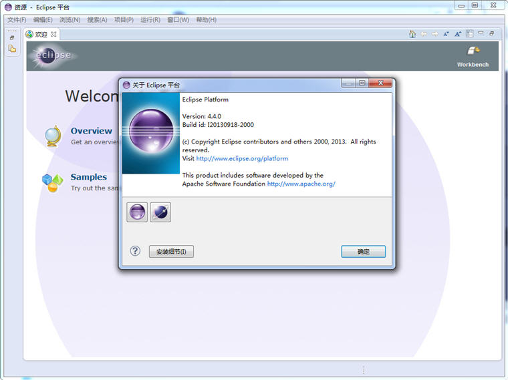Click the 安装细节(I) button
This screenshot has width=508, height=380.
click(x=171, y=252)
